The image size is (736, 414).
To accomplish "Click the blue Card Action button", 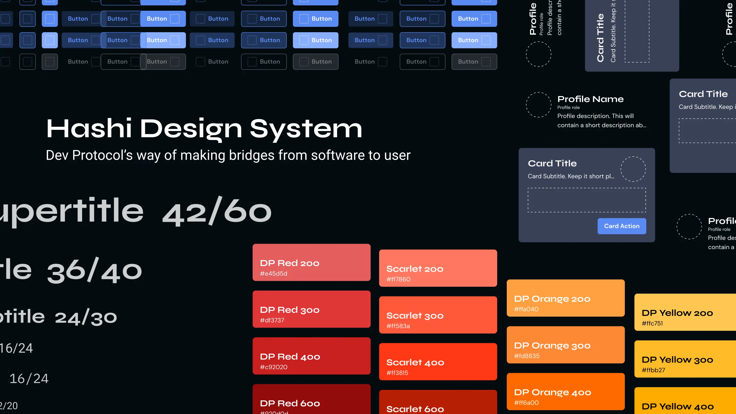I will pyautogui.click(x=622, y=226).
